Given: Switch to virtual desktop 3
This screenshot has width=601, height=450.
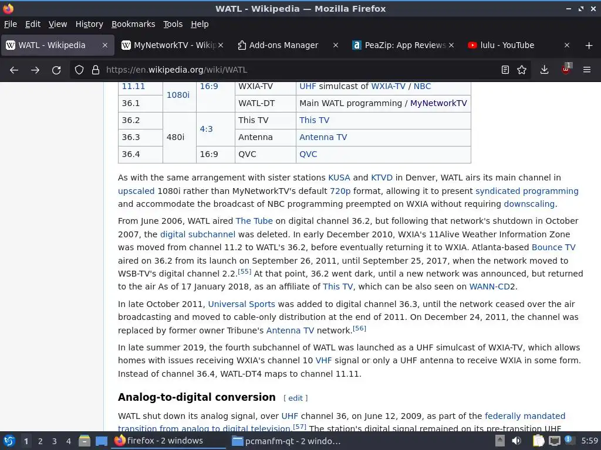Looking at the screenshot, I should [x=55, y=441].
